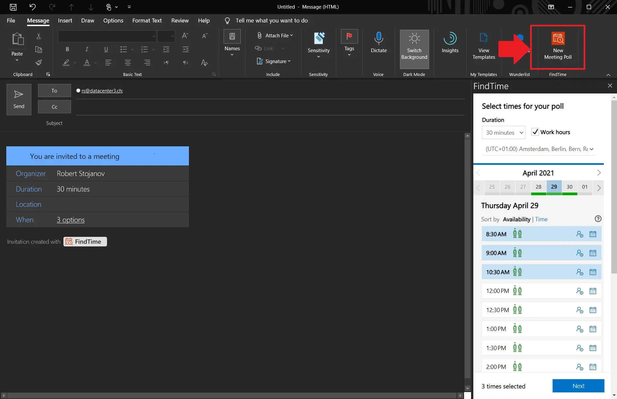The width and height of the screenshot is (617, 399).
Task: Open the FindTime help question mark
Action: 598,219
